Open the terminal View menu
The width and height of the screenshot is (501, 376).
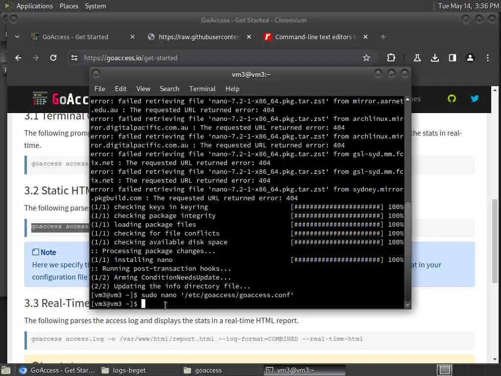tap(143, 89)
